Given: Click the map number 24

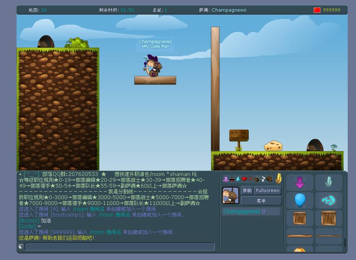Looking at the screenshot, I should 43,10.
